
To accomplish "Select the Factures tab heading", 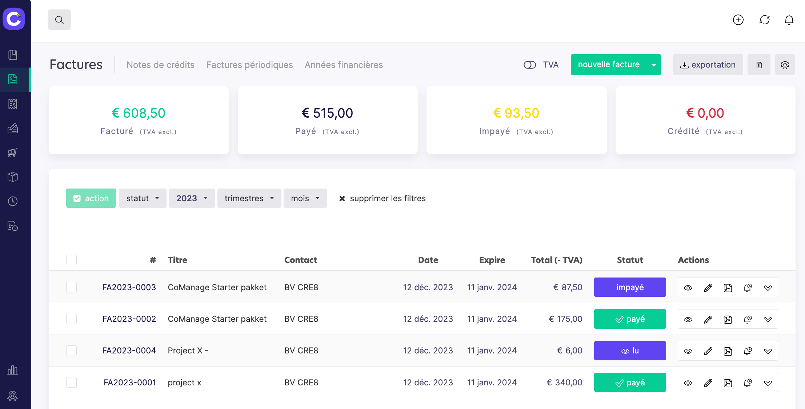I will (76, 64).
